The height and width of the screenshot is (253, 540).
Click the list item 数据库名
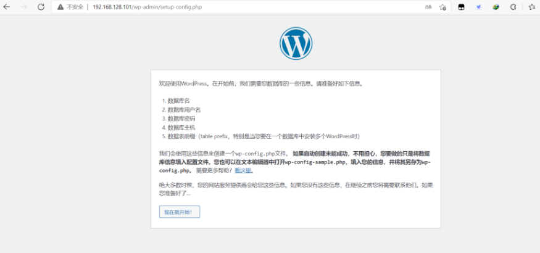[x=178, y=101]
